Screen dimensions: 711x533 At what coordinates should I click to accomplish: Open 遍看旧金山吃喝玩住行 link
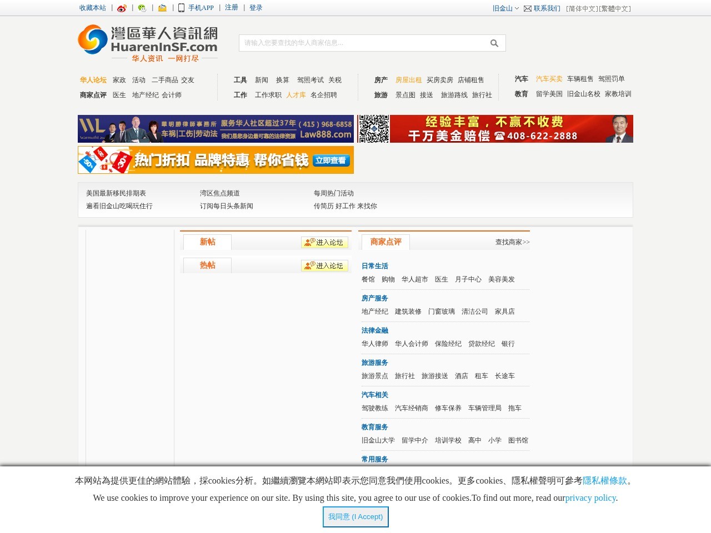[119, 206]
